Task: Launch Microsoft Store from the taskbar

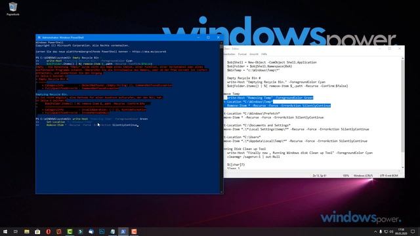Action: (x=37, y=231)
